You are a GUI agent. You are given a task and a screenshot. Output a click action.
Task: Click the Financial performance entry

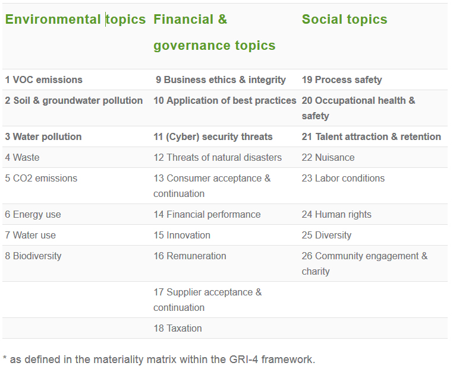pyautogui.click(x=207, y=214)
